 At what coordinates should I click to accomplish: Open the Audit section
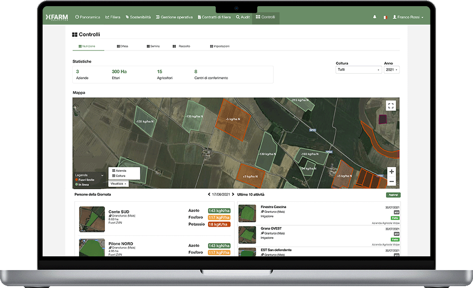[243, 17]
